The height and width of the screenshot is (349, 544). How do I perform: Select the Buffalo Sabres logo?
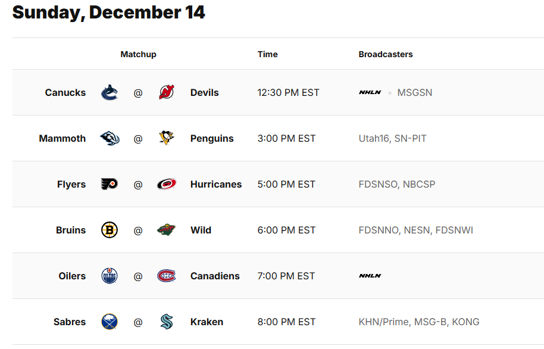pos(110,322)
